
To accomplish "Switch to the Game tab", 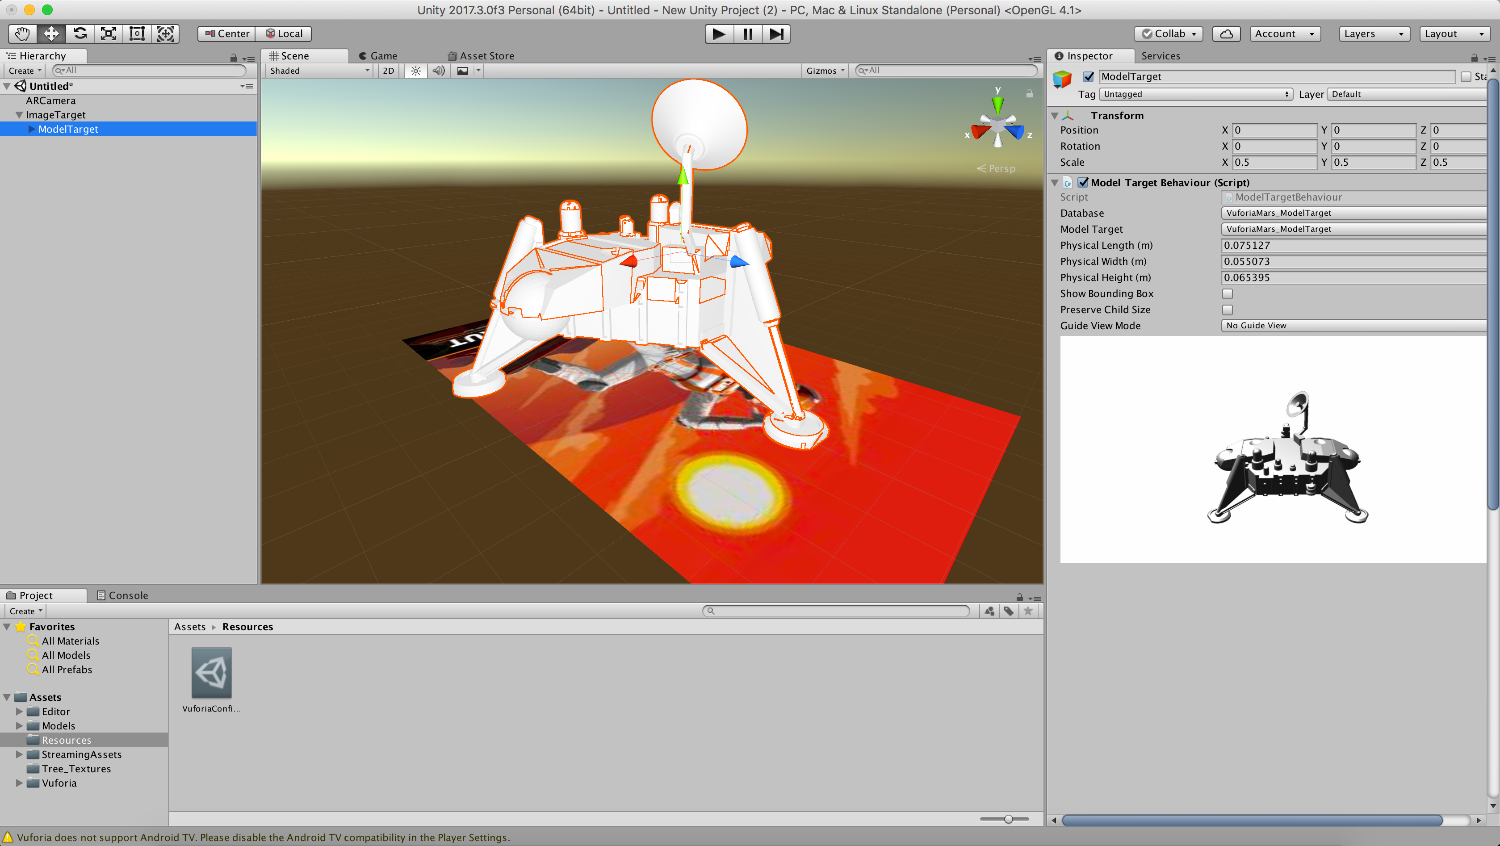I will [378, 56].
